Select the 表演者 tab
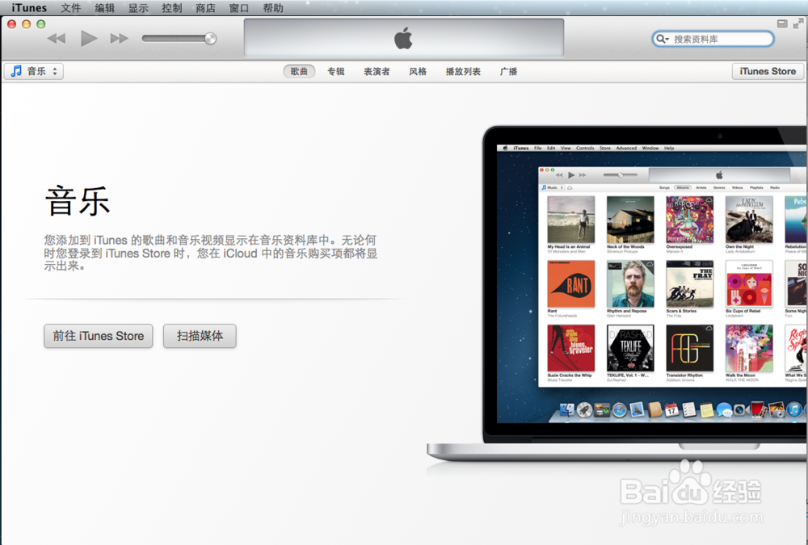This screenshot has width=808, height=545. (377, 72)
